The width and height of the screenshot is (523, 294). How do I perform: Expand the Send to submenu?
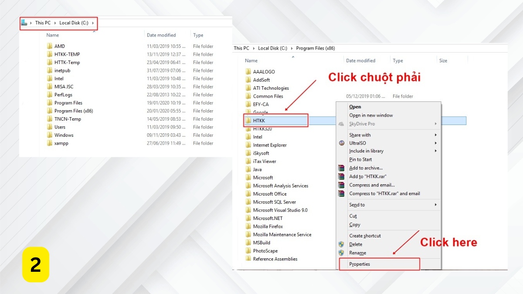pyautogui.click(x=357, y=205)
